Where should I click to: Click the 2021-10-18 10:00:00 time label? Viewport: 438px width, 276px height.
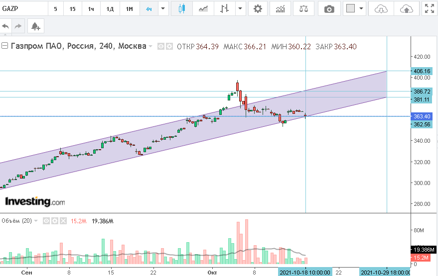pyautogui.click(x=305, y=273)
